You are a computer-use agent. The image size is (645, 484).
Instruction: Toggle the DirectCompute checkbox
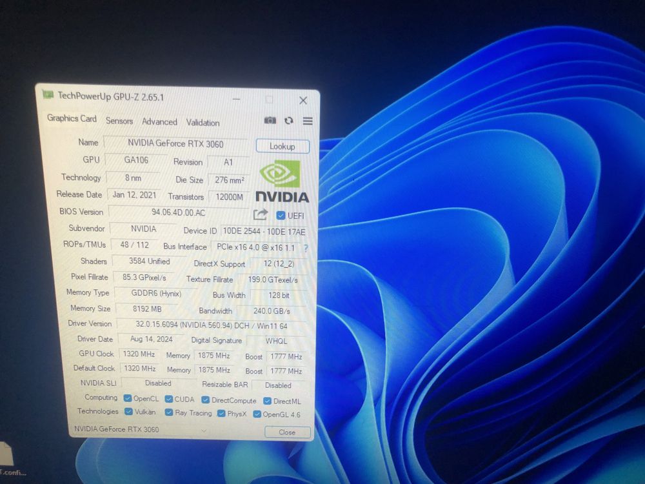coord(205,400)
